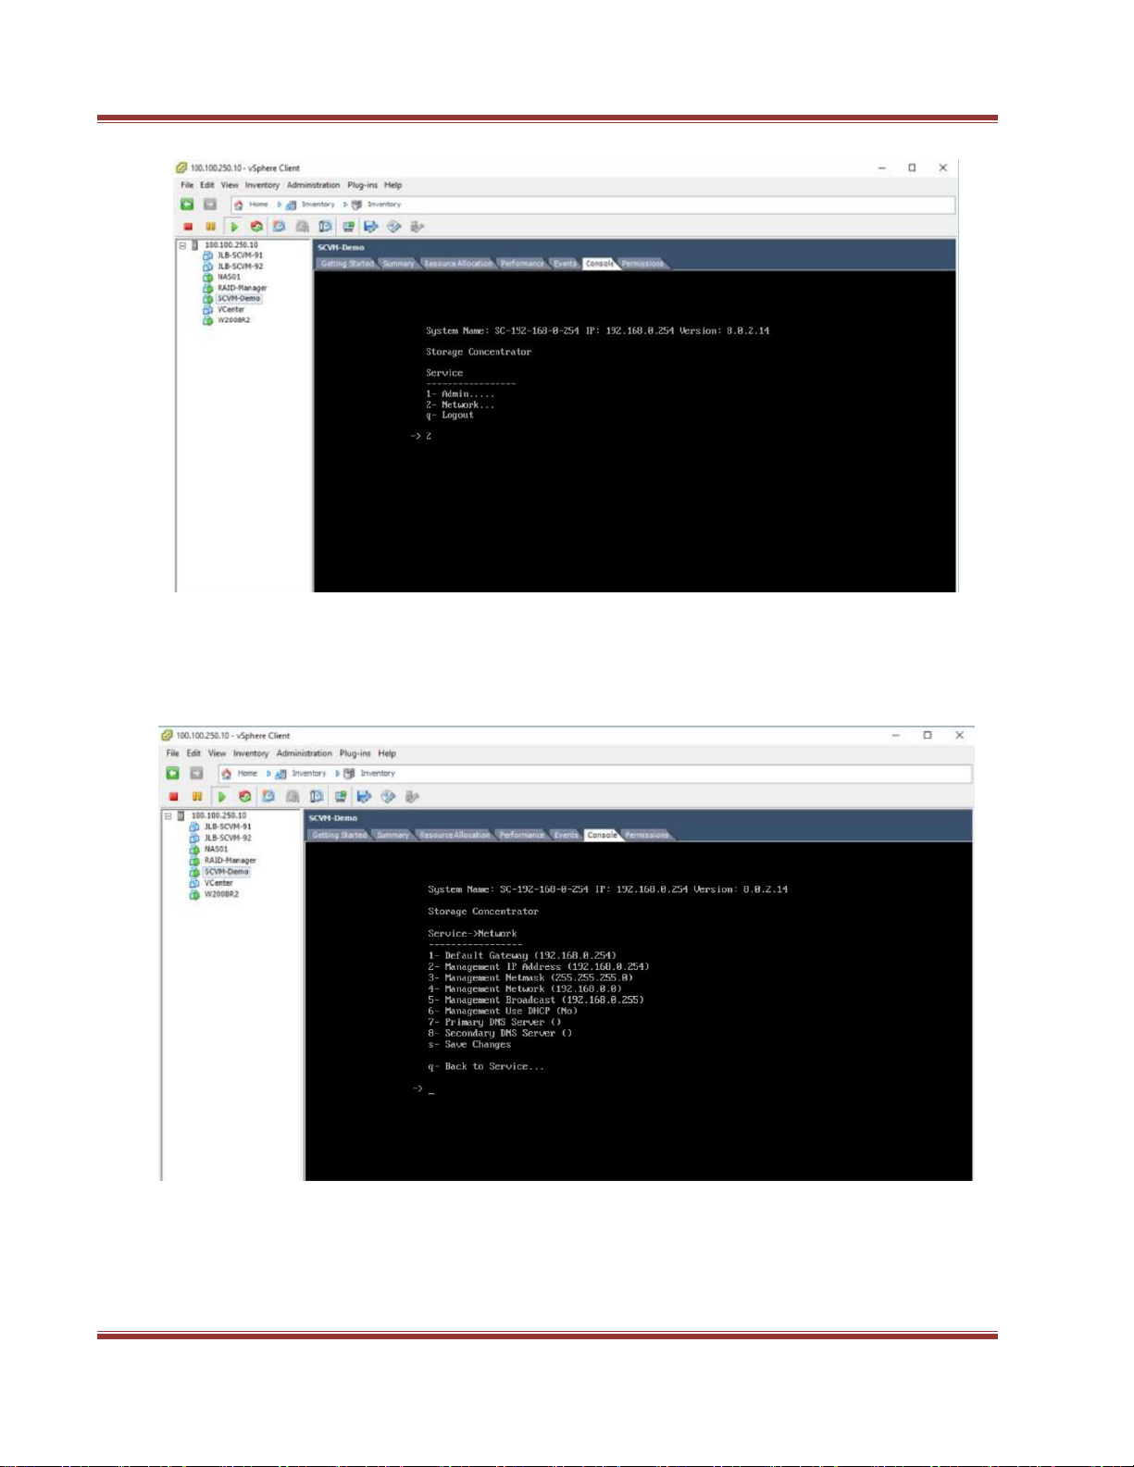The height and width of the screenshot is (1467, 1134).
Task: Switch to Summary tab in the upper window
Action: point(398,264)
